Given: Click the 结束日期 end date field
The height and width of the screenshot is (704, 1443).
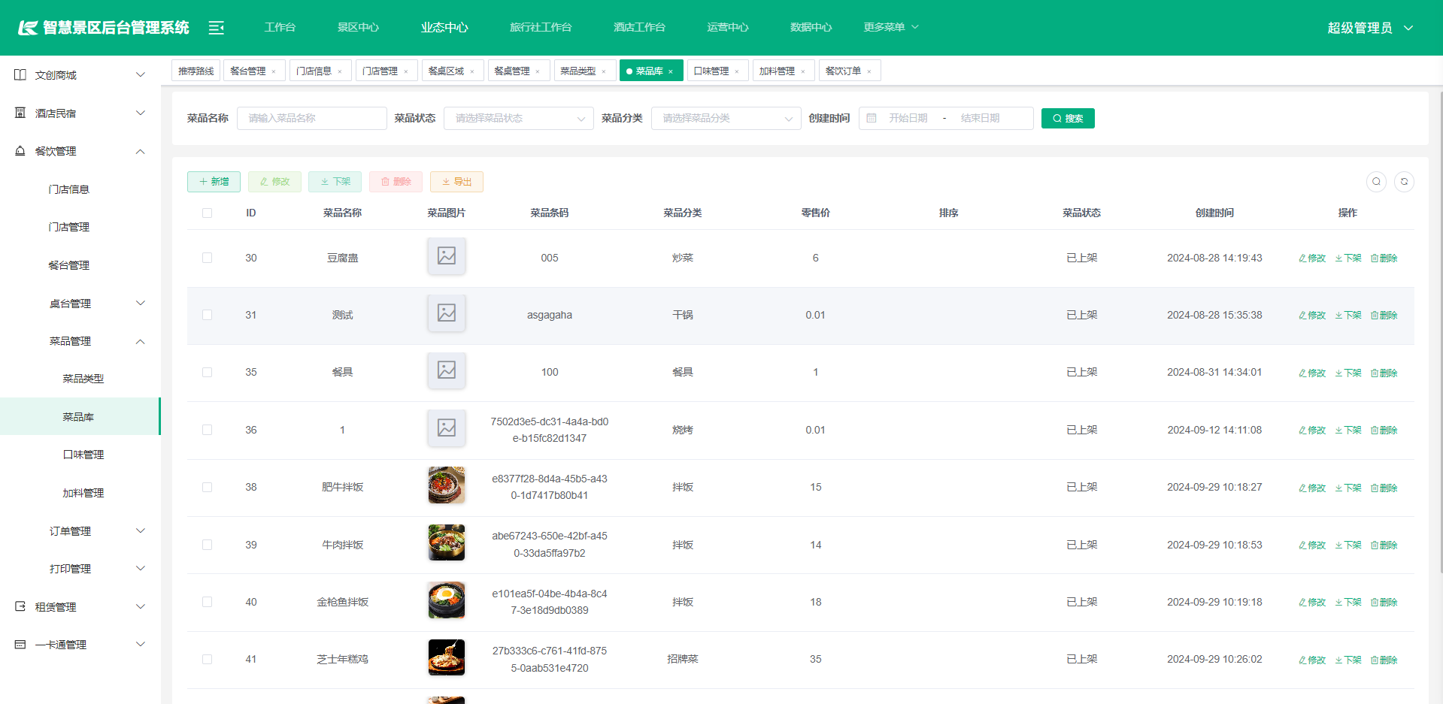Looking at the screenshot, I should tap(981, 118).
